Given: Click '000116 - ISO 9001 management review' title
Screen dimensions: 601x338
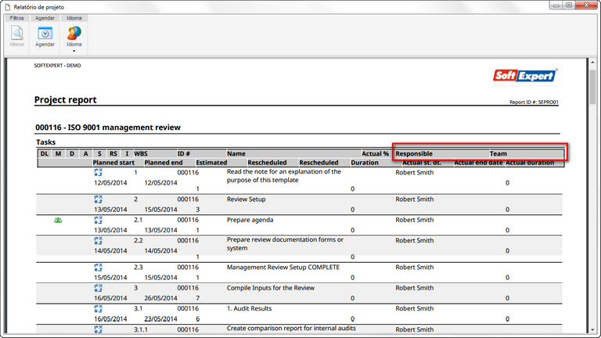Looking at the screenshot, I should 108,128.
